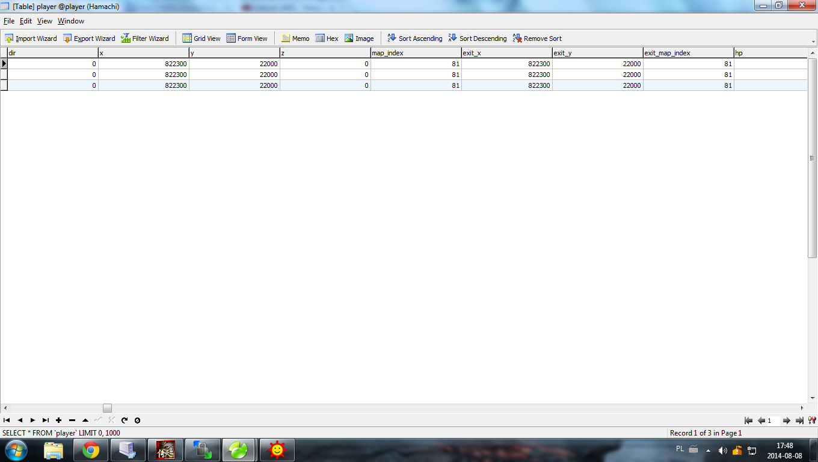The width and height of the screenshot is (818, 462).
Task: Click the exit_map_index column header
Action: pos(688,53)
